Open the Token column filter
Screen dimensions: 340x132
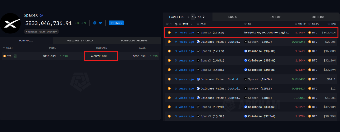[x=309, y=24]
